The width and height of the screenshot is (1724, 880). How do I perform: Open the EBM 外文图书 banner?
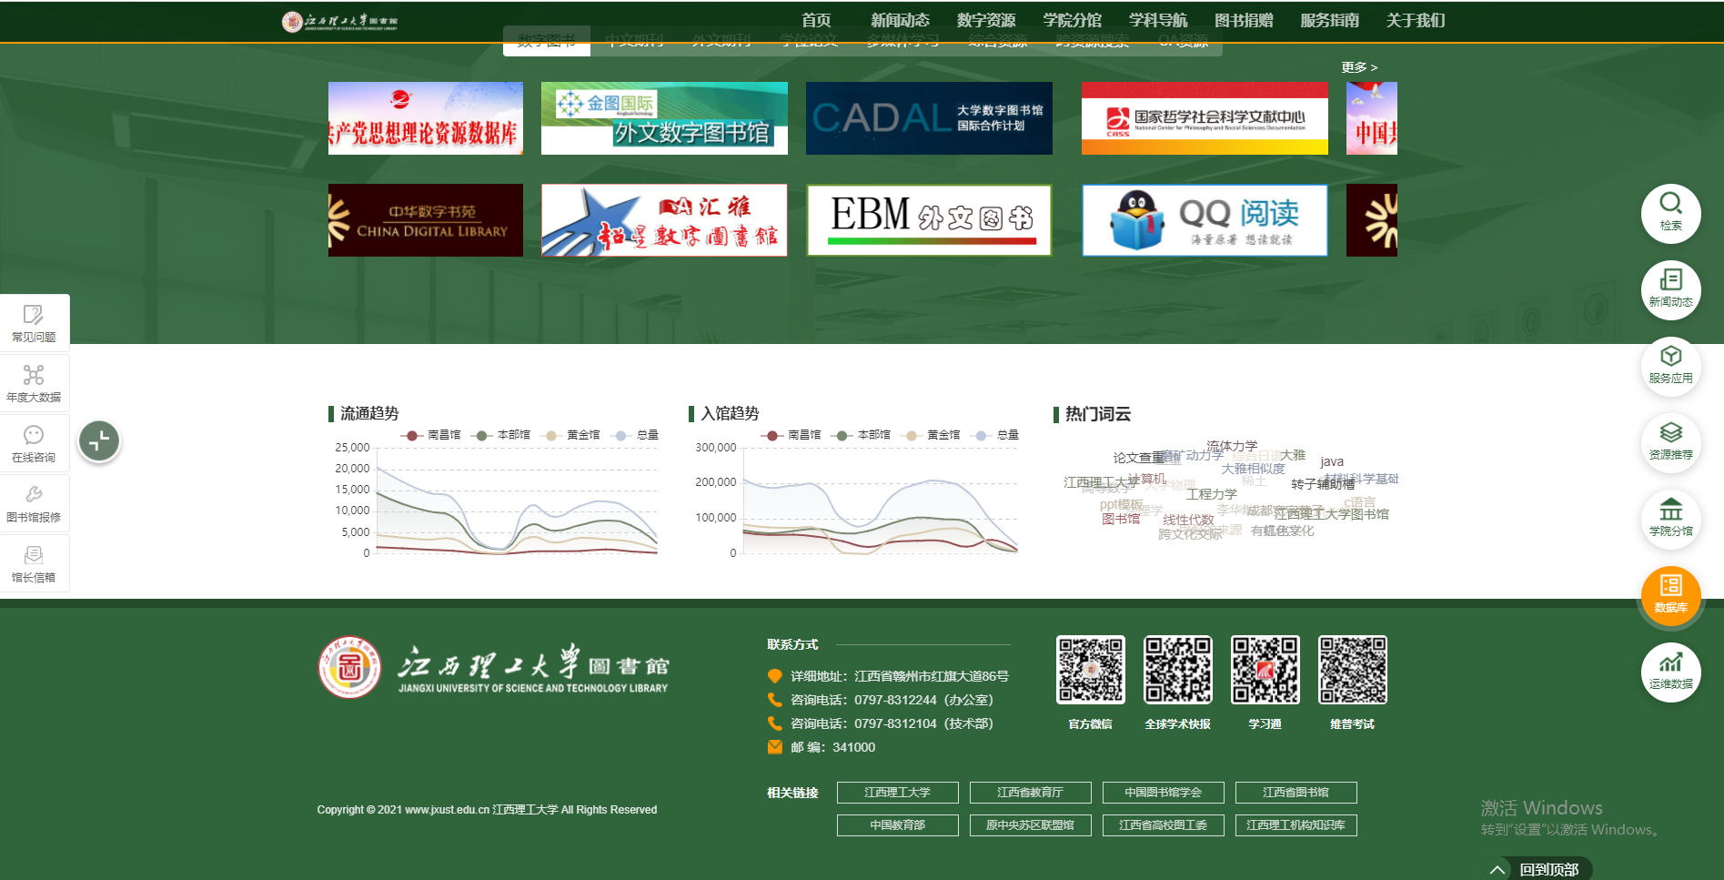[x=929, y=220]
